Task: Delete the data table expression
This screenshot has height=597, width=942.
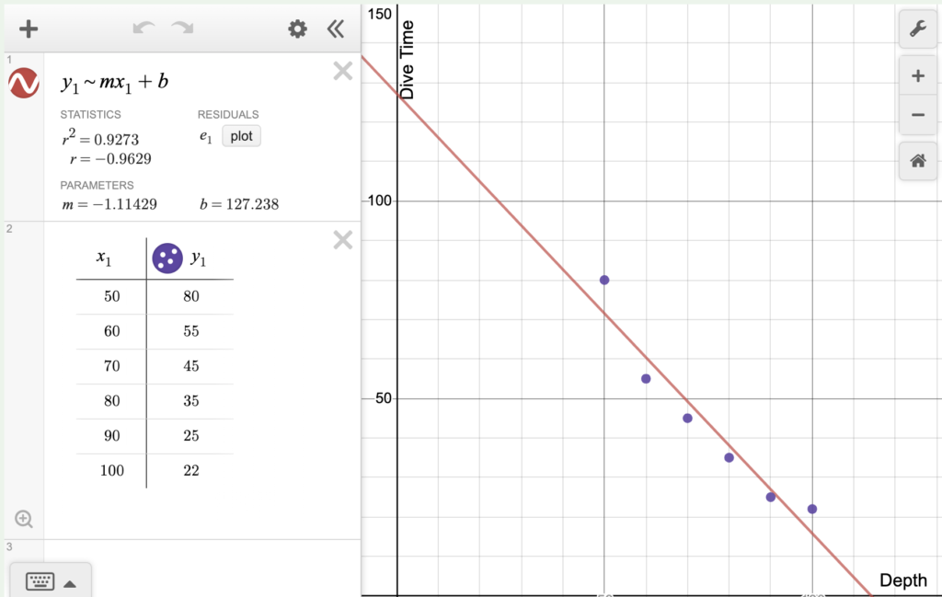Action: point(343,240)
